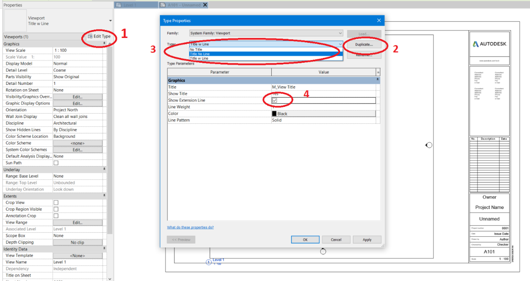530x281 pixels.
Task: Click the Duplicate... button
Action: click(364, 45)
